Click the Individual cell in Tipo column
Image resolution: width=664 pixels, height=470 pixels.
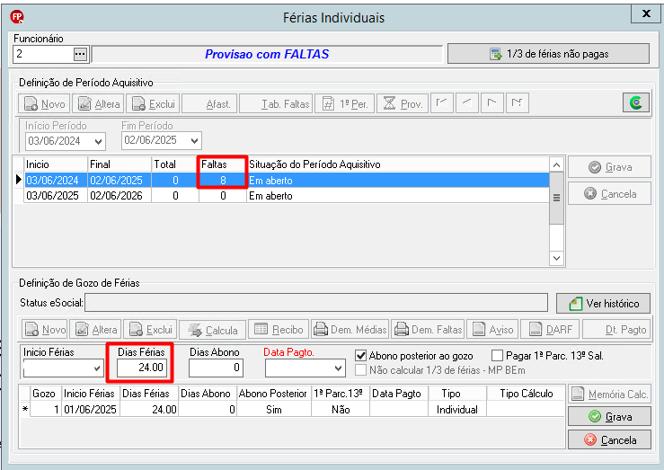pos(457,410)
